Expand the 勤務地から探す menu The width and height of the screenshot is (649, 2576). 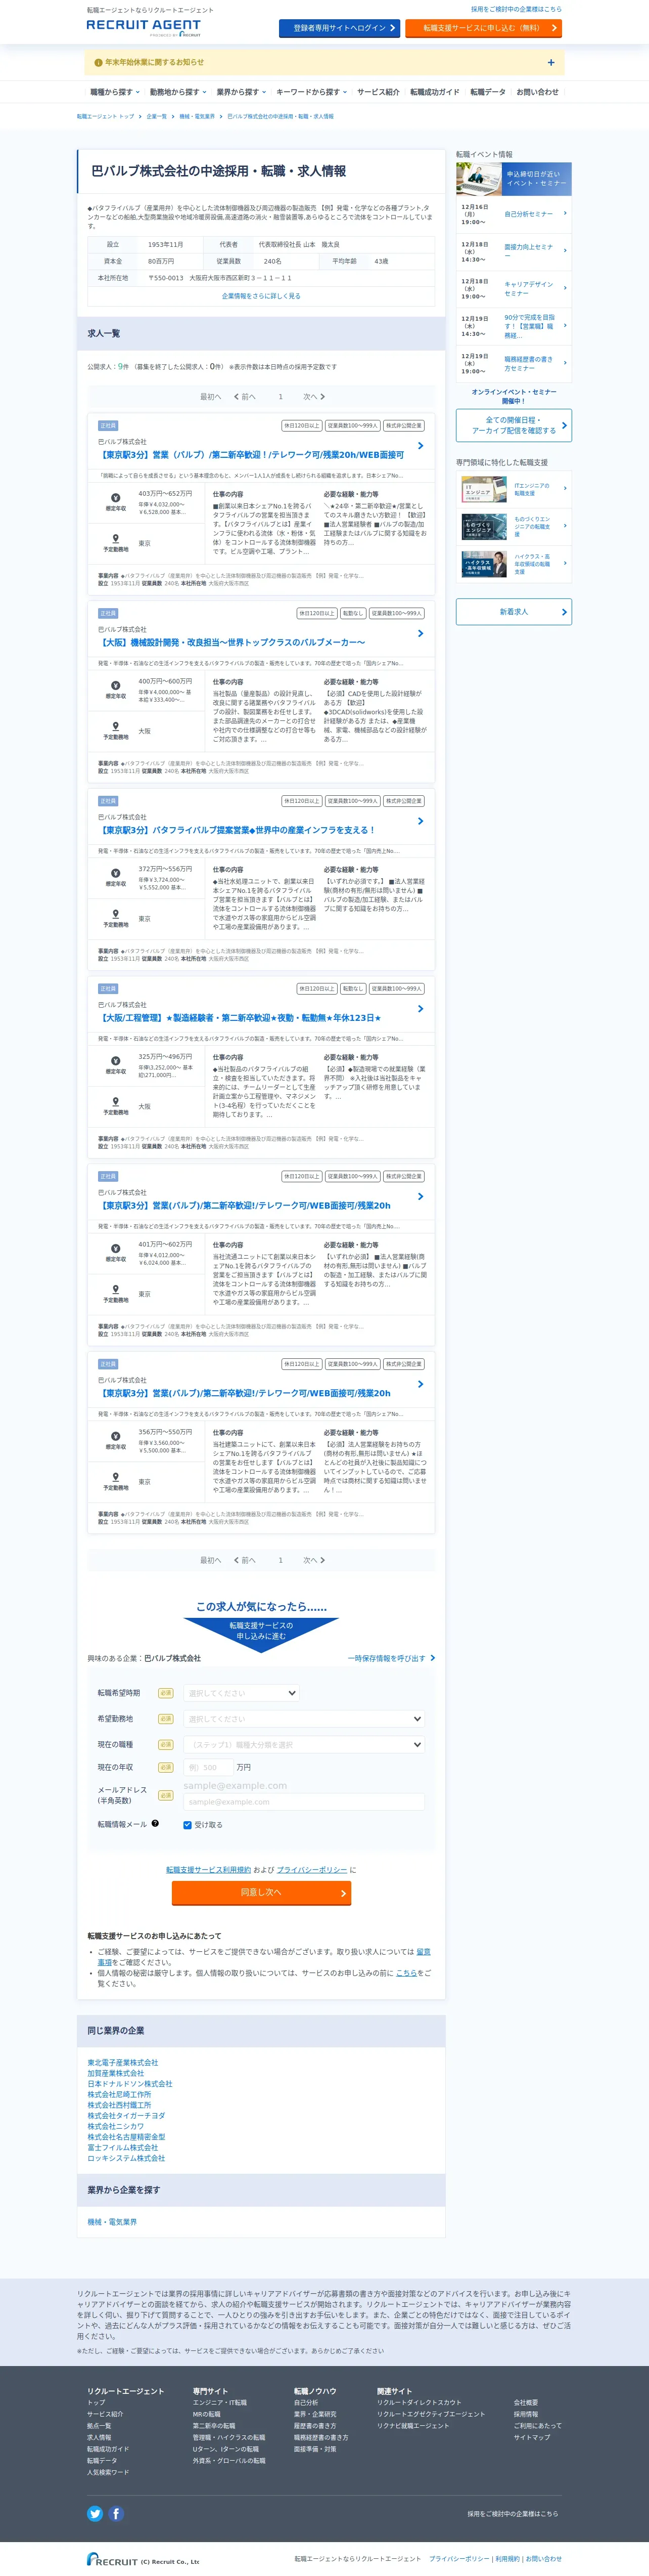coord(178,92)
